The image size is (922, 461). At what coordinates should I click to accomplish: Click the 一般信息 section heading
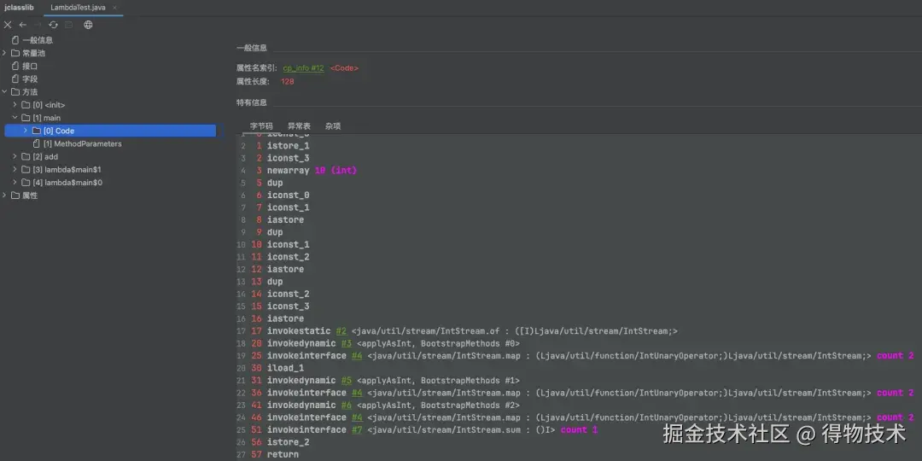point(252,48)
